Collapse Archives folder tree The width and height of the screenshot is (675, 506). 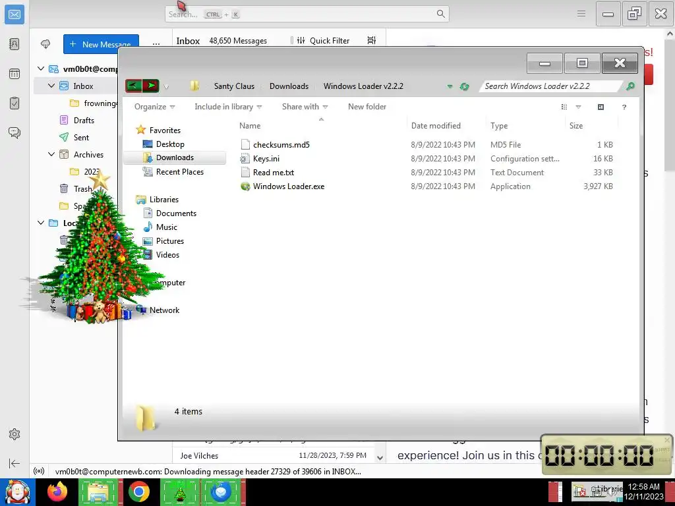(x=51, y=154)
